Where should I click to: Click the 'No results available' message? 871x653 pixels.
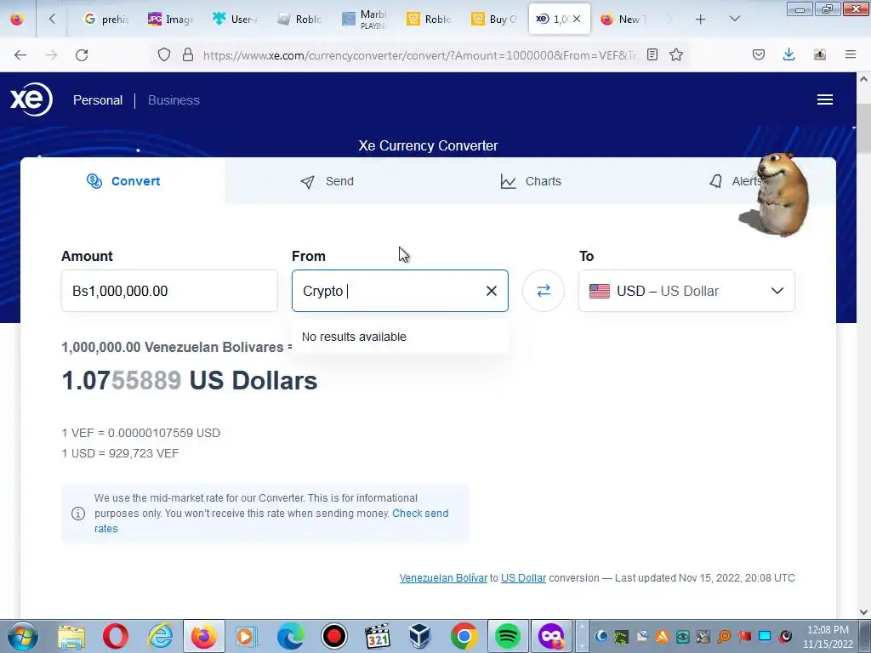pos(355,337)
